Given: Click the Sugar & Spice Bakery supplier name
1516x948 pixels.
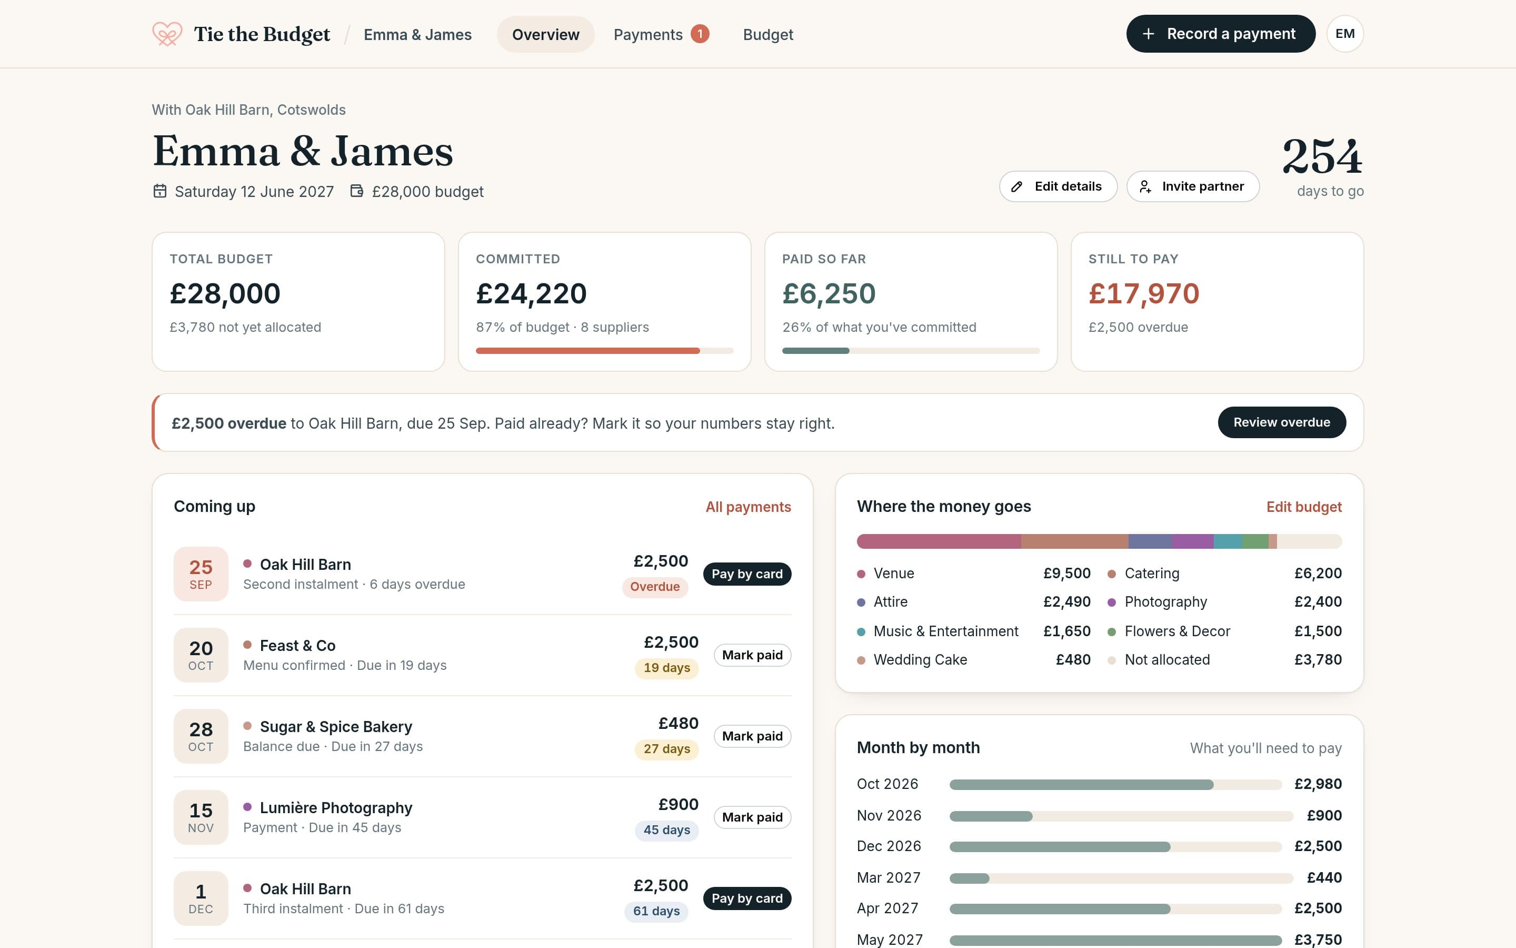Looking at the screenshot, I should 336,727.
